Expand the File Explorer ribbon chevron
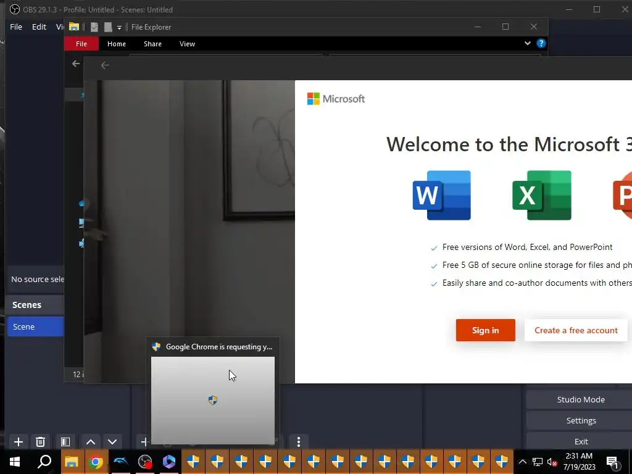 [527, 43]
